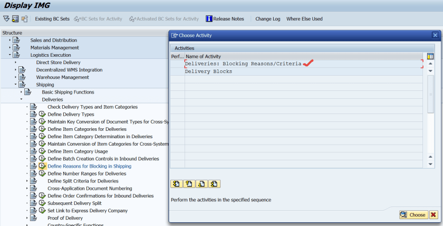The height and width of the screenshot is (226, 443).
Task: Expand the Materials Management node
Action: pos(10,47)
